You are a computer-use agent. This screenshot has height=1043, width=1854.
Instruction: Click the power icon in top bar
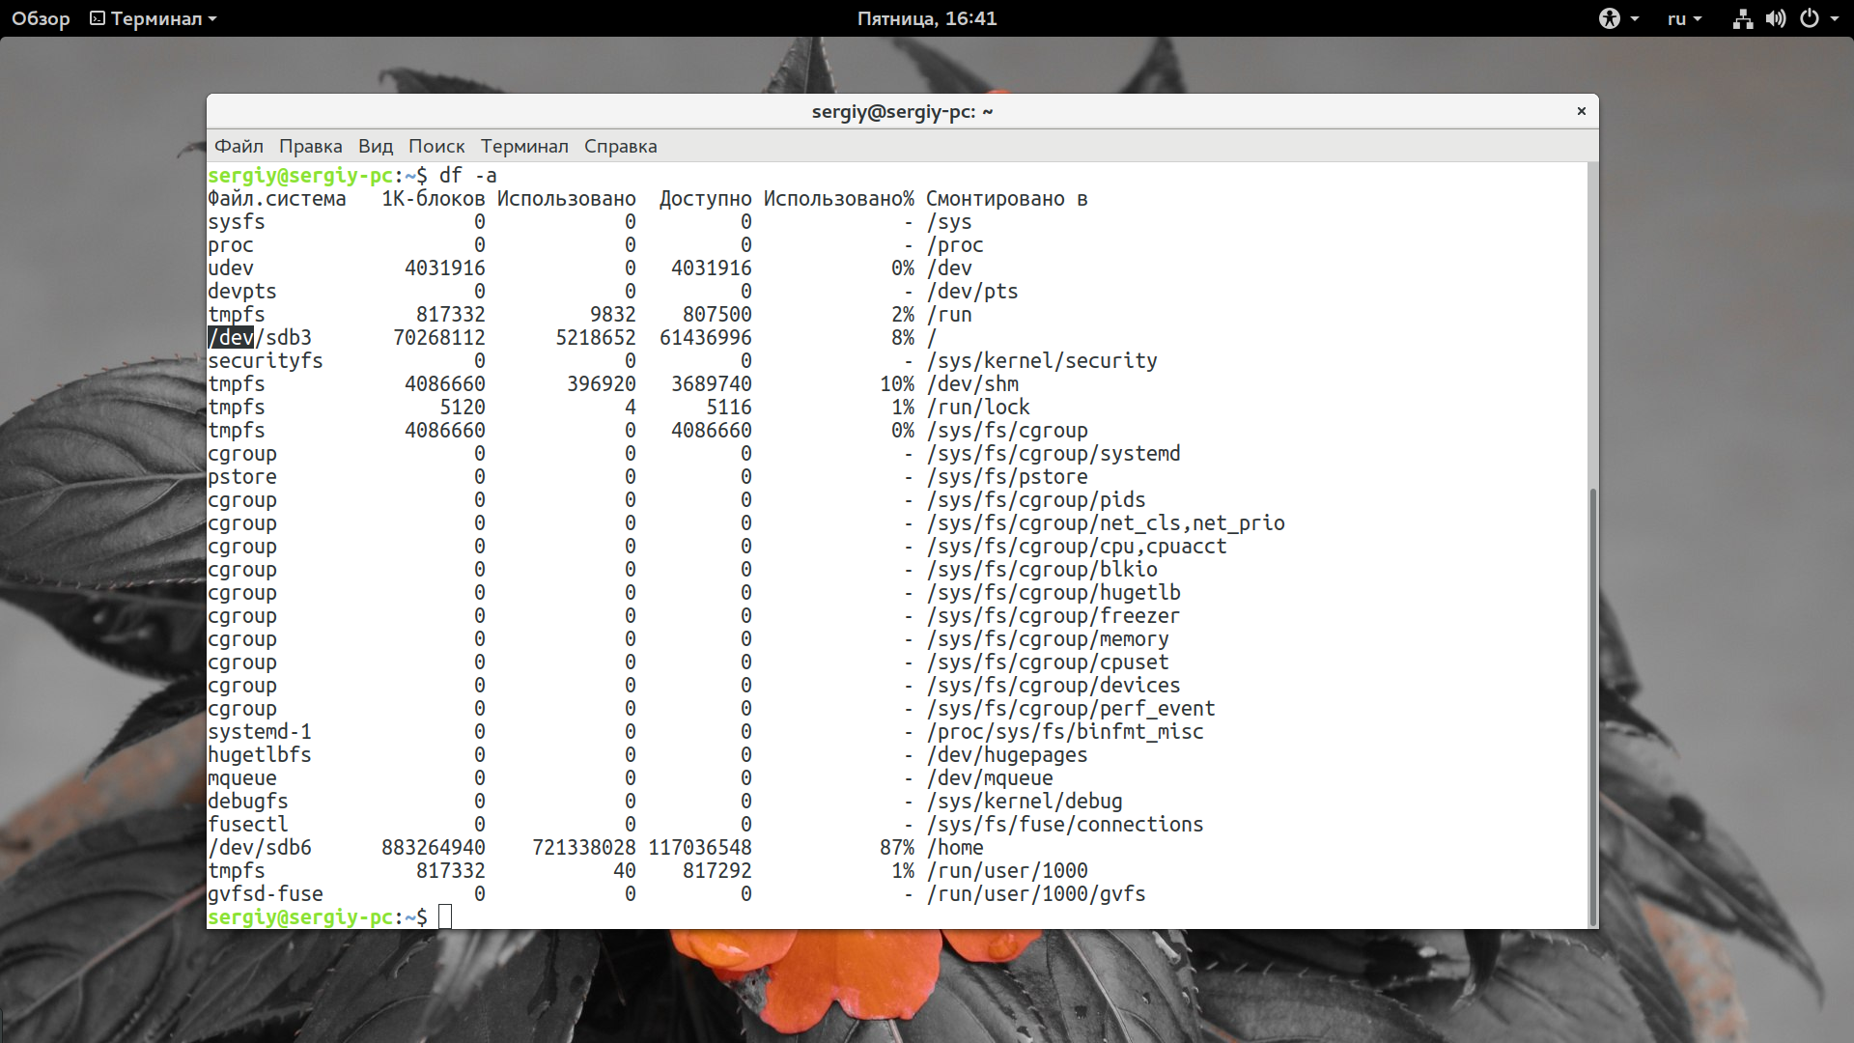pyautogui.click(x=1810, y=18)
